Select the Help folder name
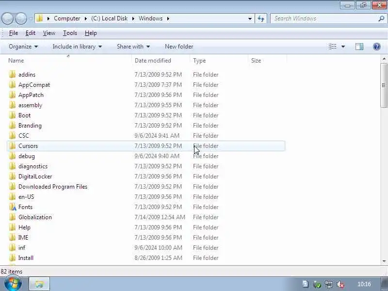This screenshot has width=388, height=291. (x=24, y=227)
